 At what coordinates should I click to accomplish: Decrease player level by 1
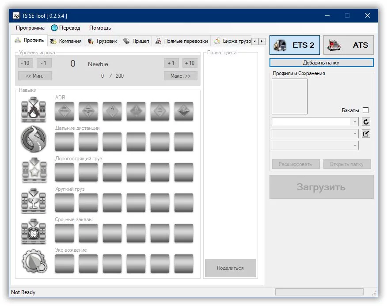tap(44, 63)
